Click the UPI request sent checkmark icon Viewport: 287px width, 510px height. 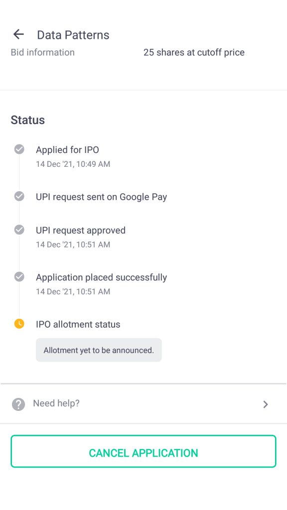tap(19, 196)
